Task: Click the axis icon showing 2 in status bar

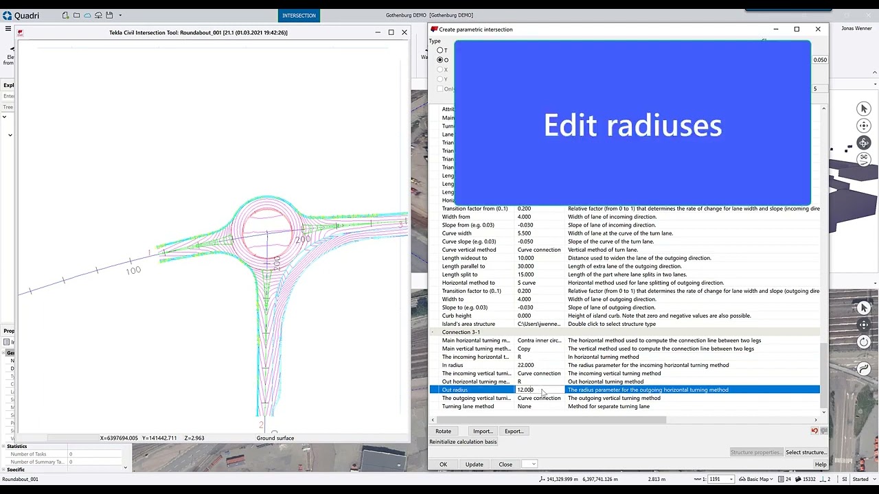Action: point(823,479)
